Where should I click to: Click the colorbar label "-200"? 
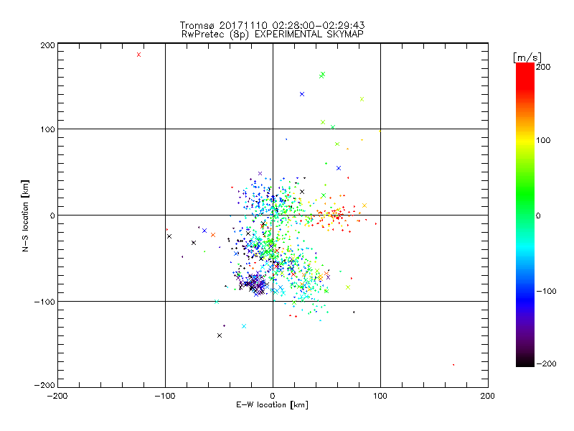(546, 363)
